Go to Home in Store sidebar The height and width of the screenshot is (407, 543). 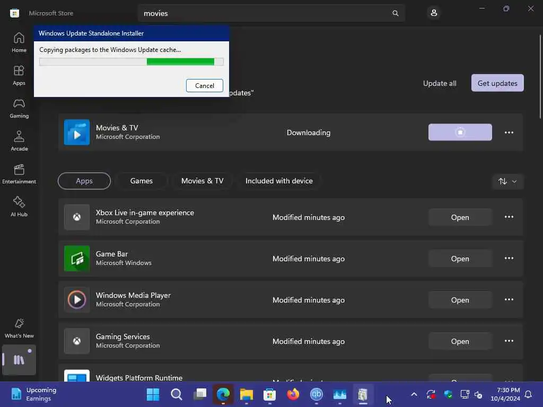[x=19, y=42]
